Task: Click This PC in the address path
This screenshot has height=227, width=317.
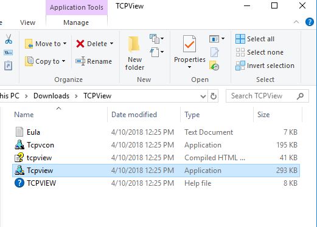Action: (10, 96)
